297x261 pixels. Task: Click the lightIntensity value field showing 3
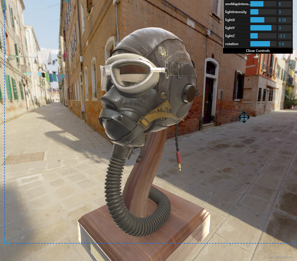coord(285,12)
